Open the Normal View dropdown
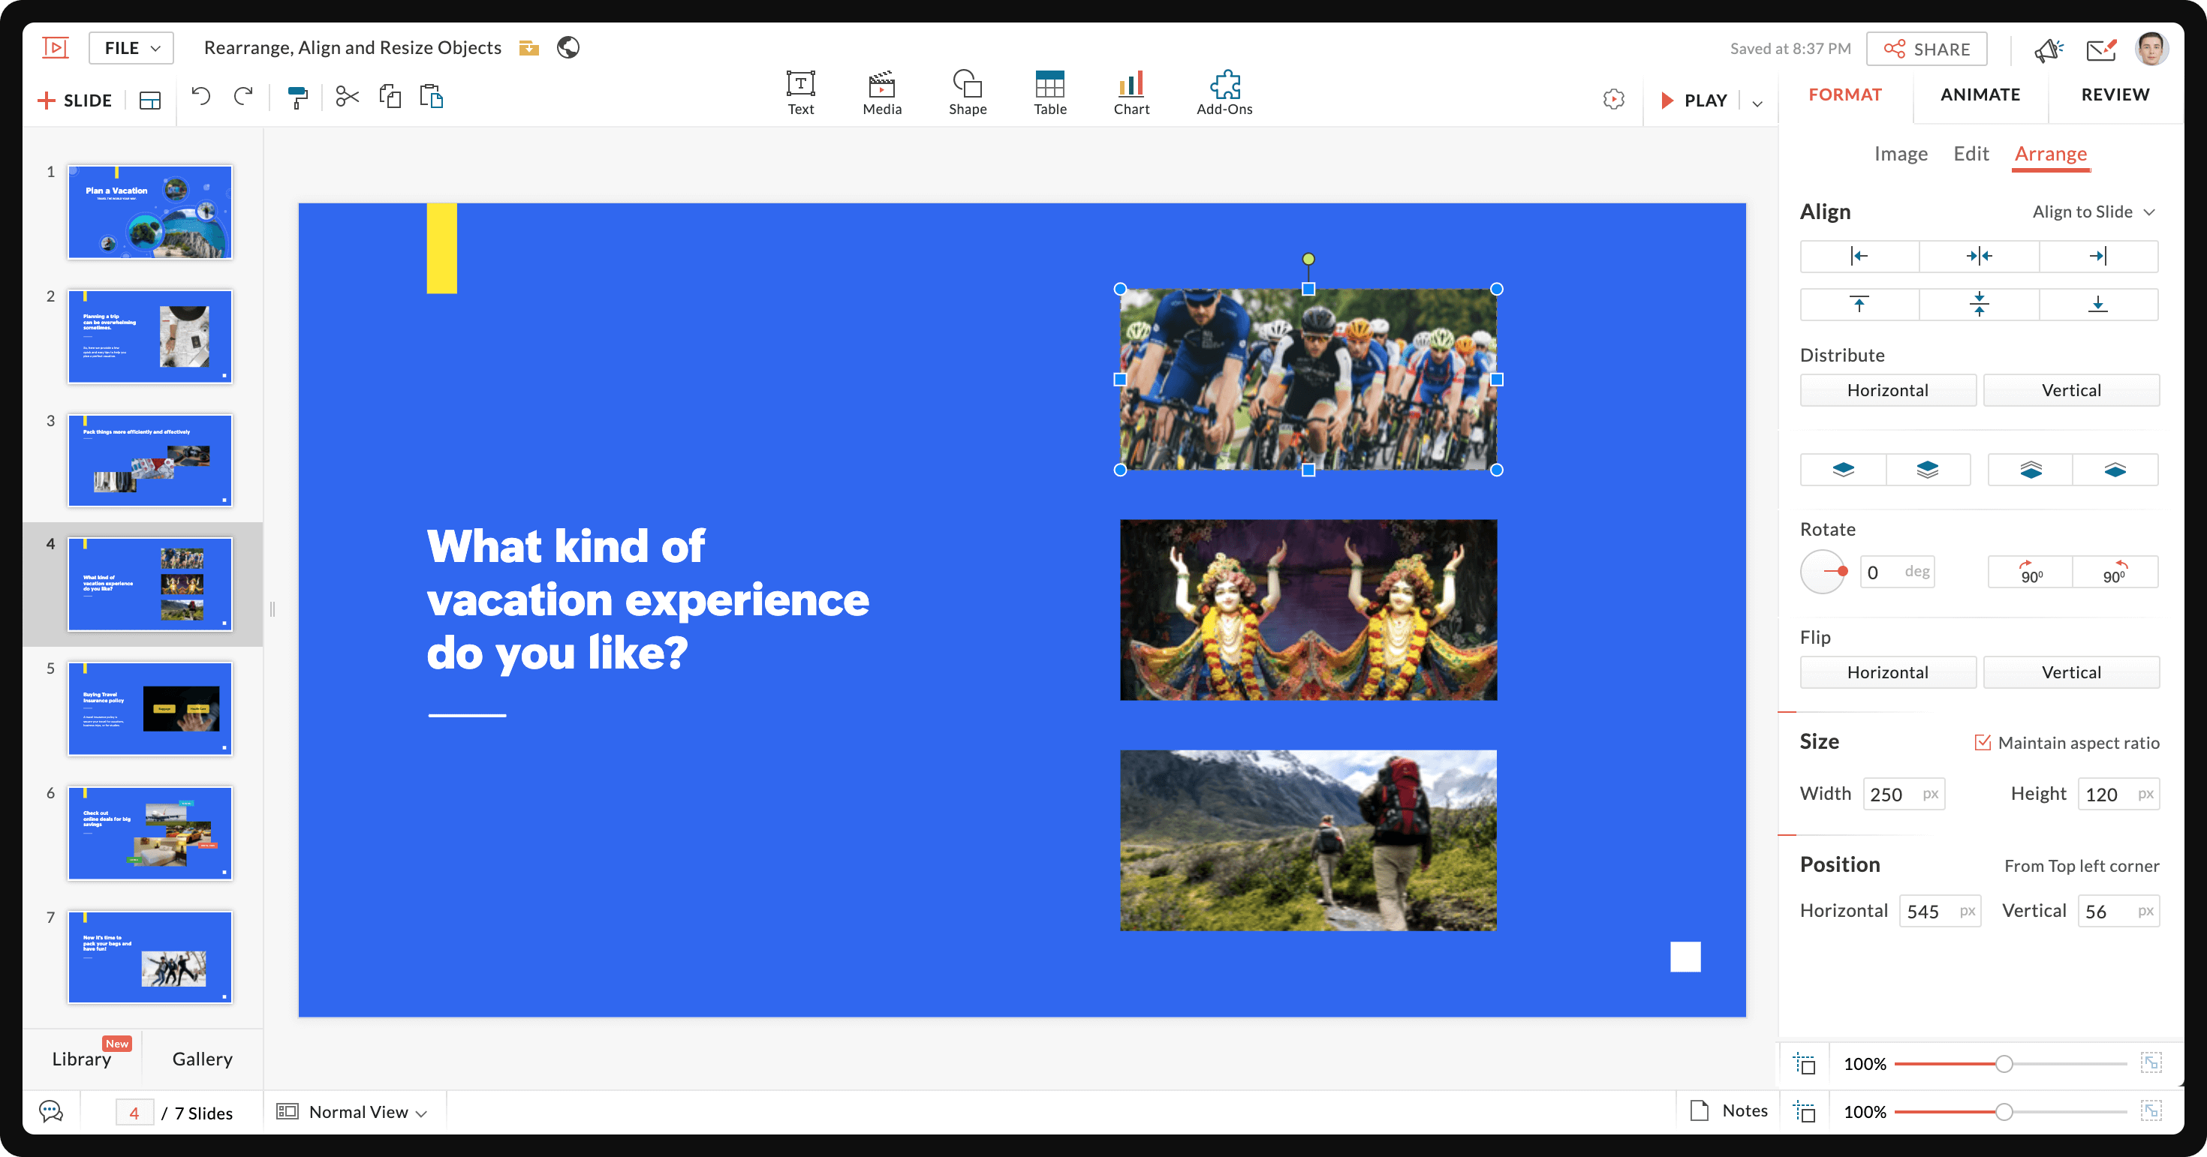 point(352,1112)
